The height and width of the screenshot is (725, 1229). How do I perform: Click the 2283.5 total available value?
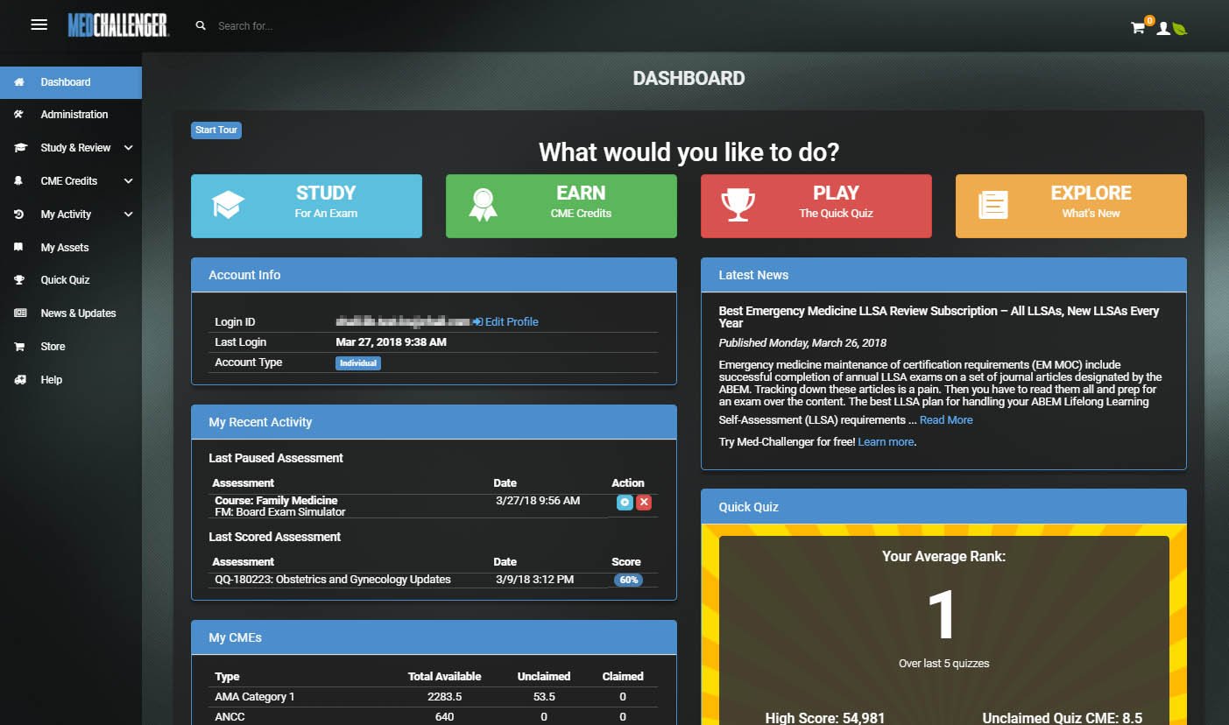coord(444,697)
